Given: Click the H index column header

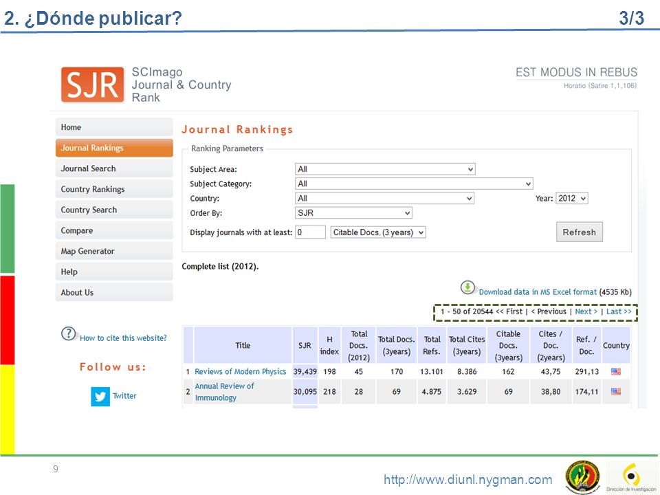Looking at the screenshot, I should (329, 345).
